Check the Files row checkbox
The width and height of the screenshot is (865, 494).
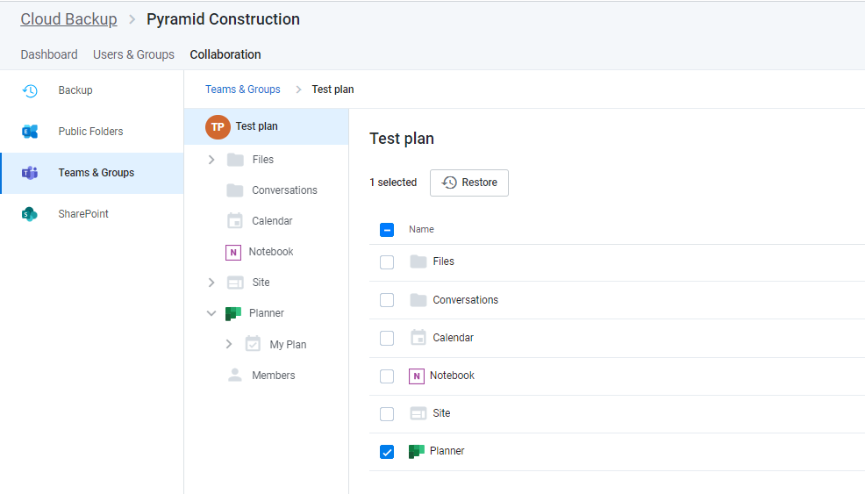tap(387, 262)
